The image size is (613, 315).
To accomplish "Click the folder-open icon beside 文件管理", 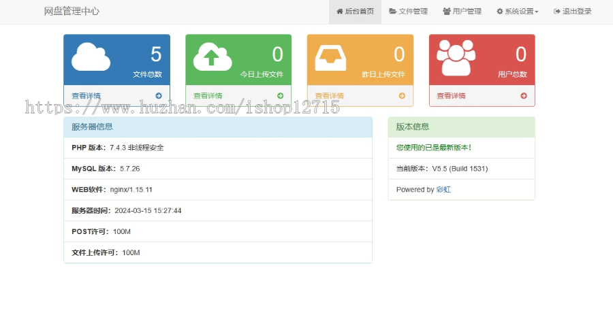I will (392, 12).
